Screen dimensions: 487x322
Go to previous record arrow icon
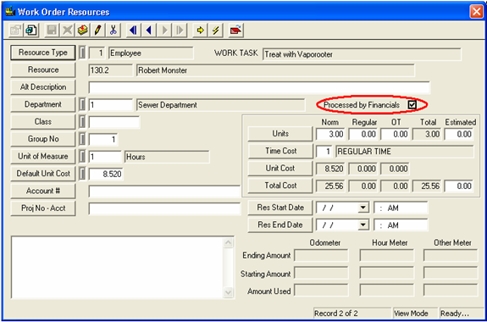click(x=149, y=31)
